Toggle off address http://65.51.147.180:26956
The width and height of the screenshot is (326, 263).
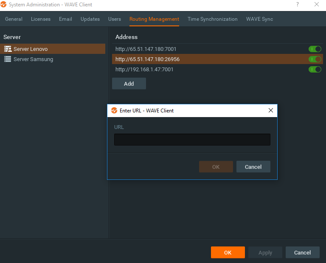[x=315, y=59]
